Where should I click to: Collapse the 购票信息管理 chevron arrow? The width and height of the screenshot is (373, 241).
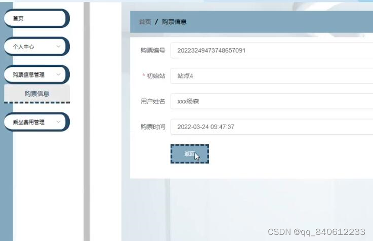click(58, 74)
